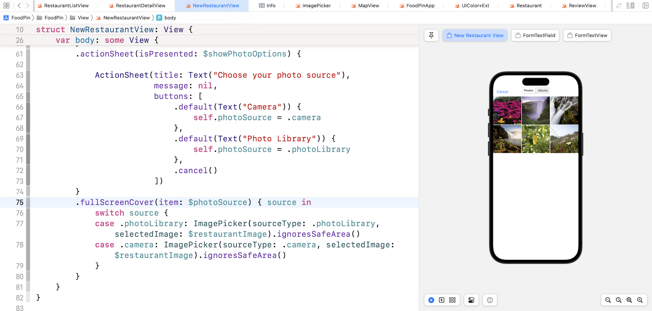The width and height of the screenshot is (652, 311).
Task: Pin the current canvas preview
Action: pos(431,35)
